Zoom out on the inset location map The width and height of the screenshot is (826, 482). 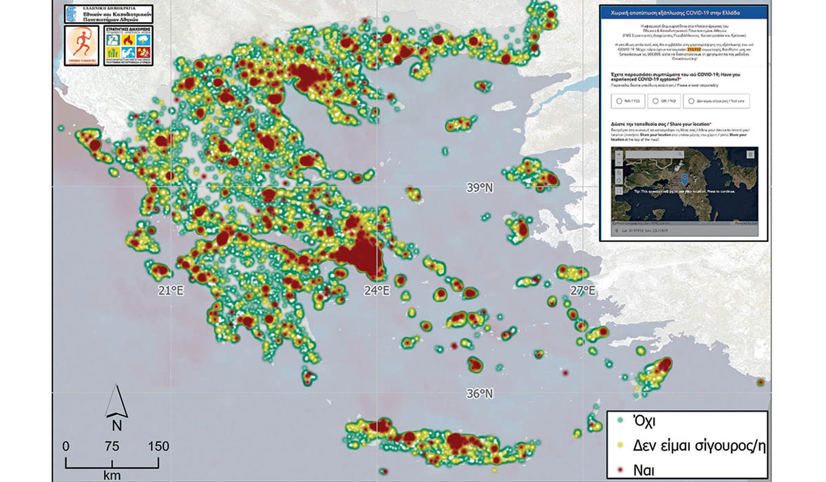(x=619, y=163)
